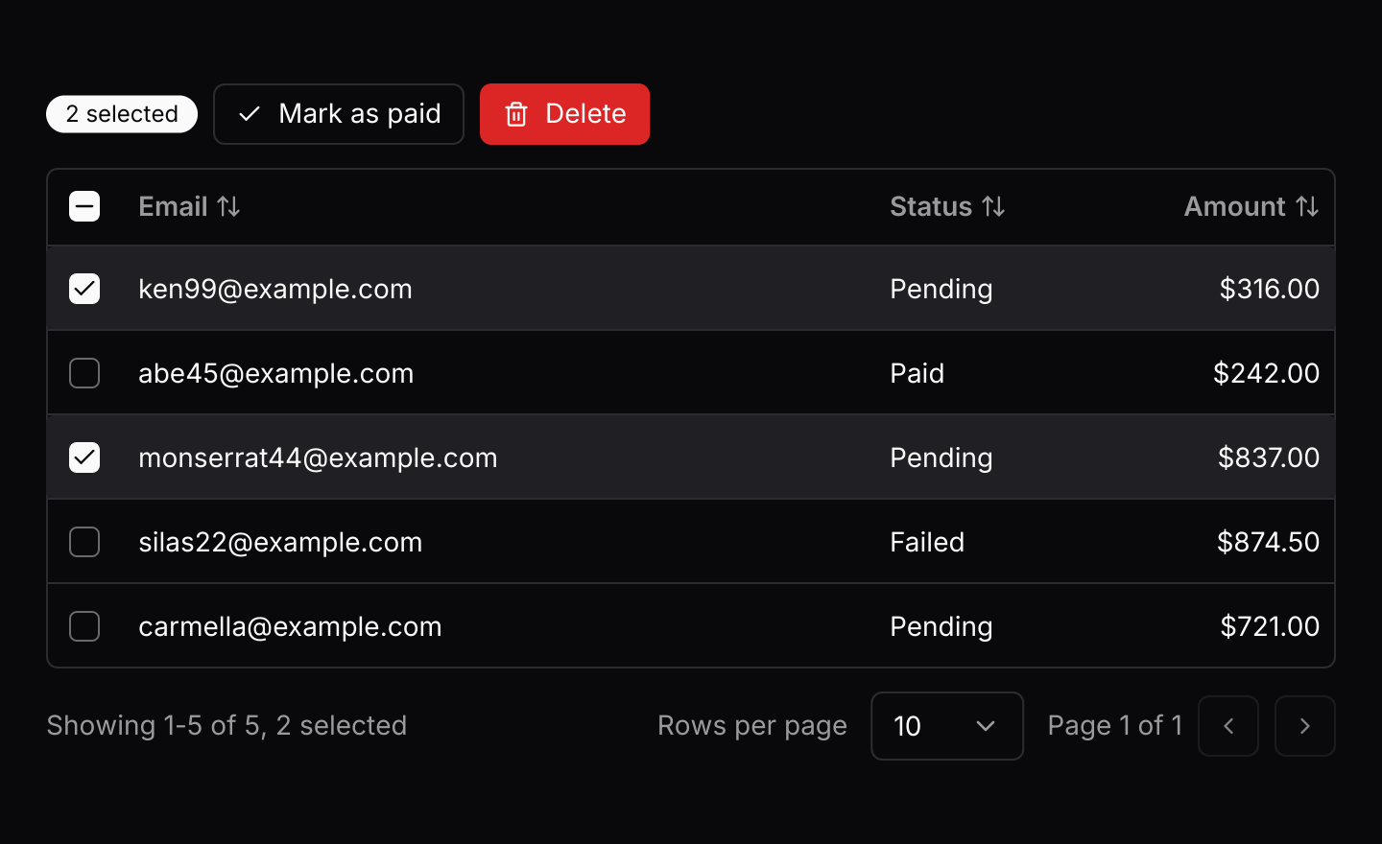This screenshot has width=1382, height=844.
Task: Click the Failed status cell
Action: (x=927, y=542)
